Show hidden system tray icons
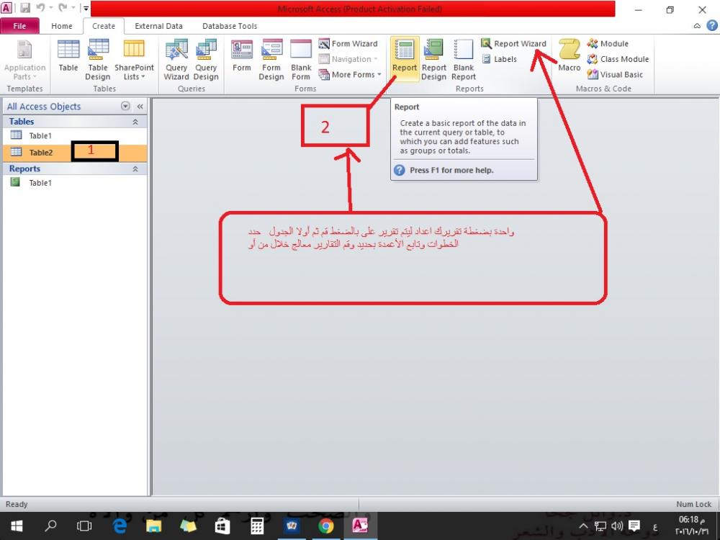The image size is (720, 540). [583, 526]
